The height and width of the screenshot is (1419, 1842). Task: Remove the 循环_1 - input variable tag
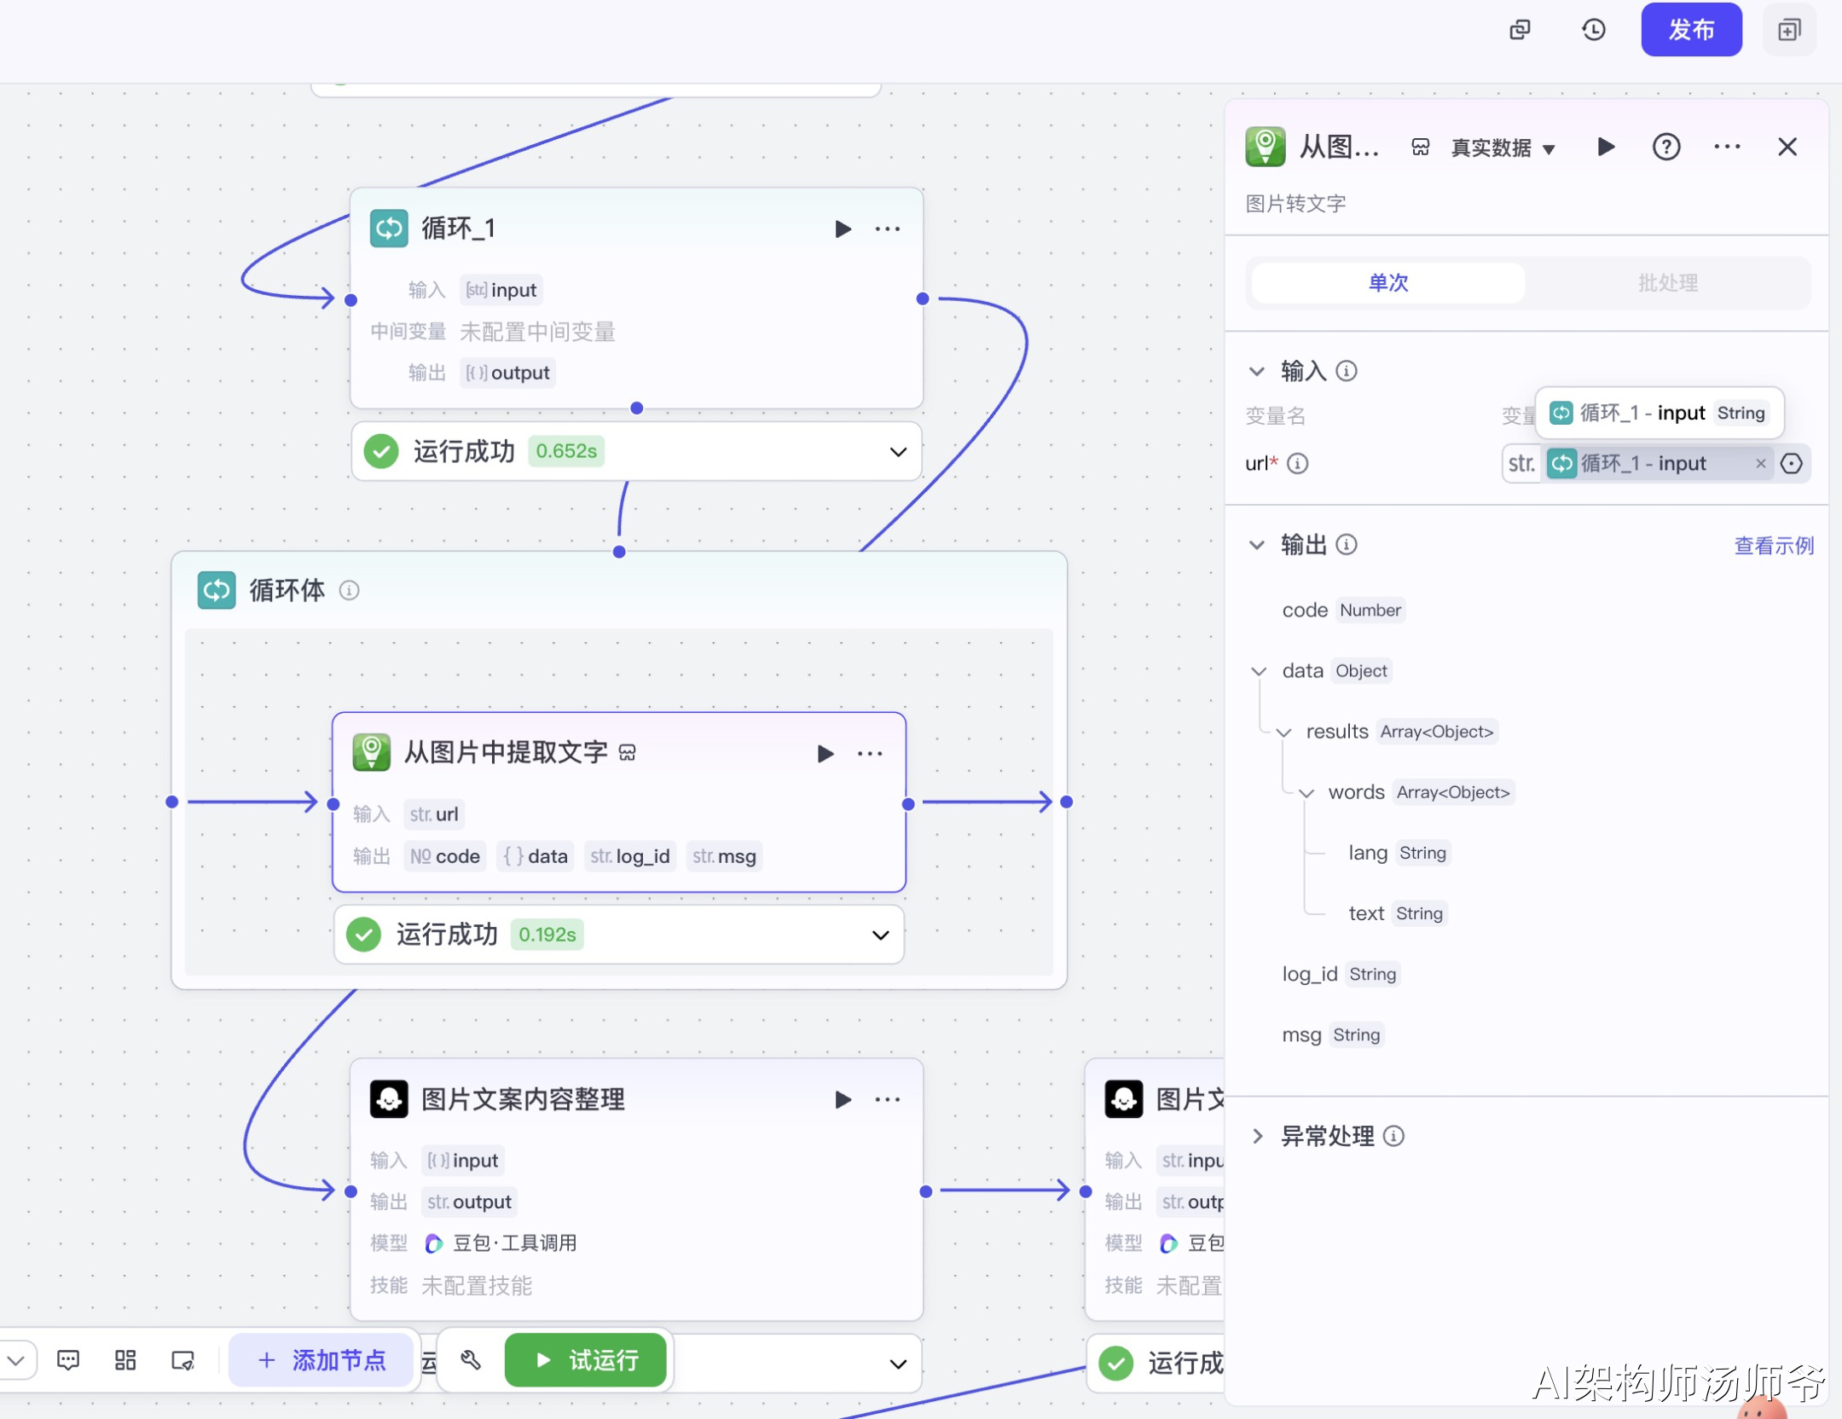coord(1760,464)
